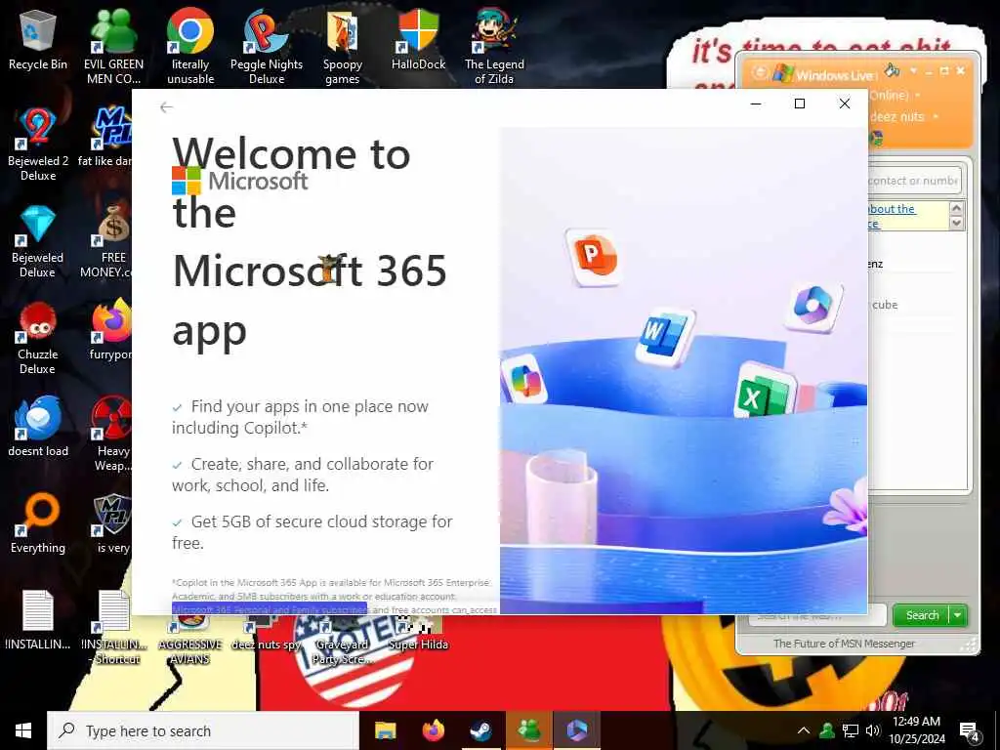Open the (Online) status dropdown in Messenger
This screenshot has height=750, width=1000.
[x=895, y=95]
